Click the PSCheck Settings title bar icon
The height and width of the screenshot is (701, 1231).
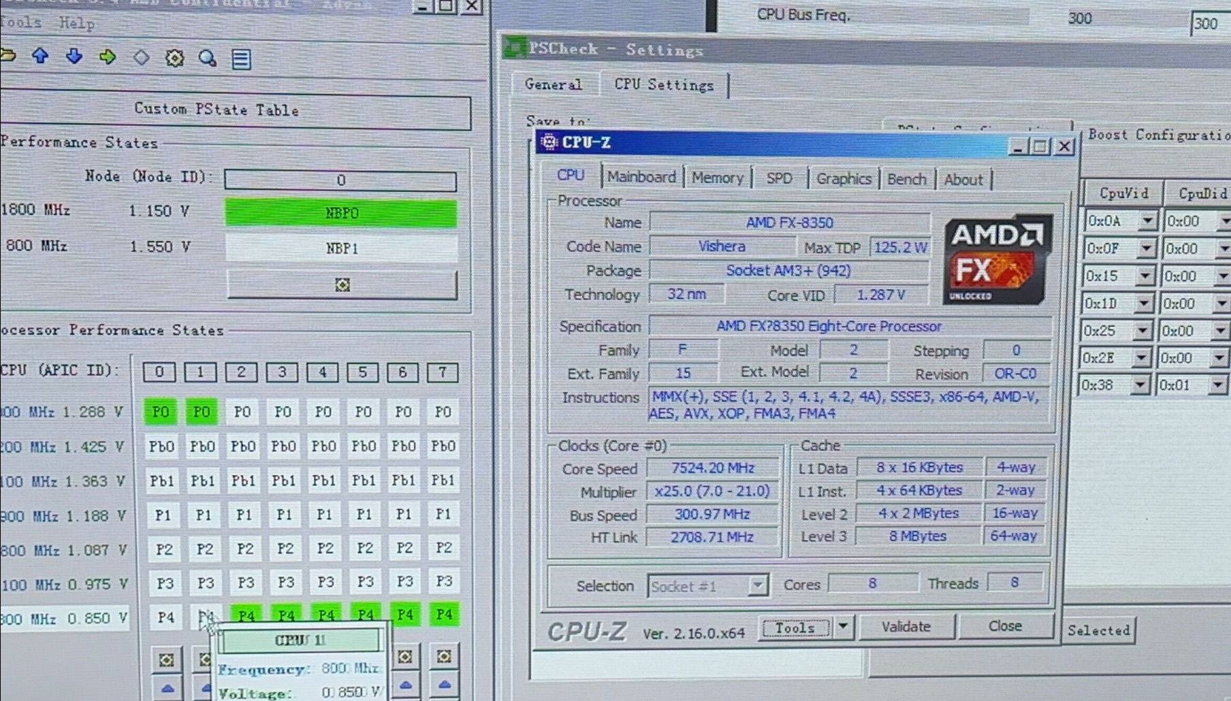coord(514,48)
